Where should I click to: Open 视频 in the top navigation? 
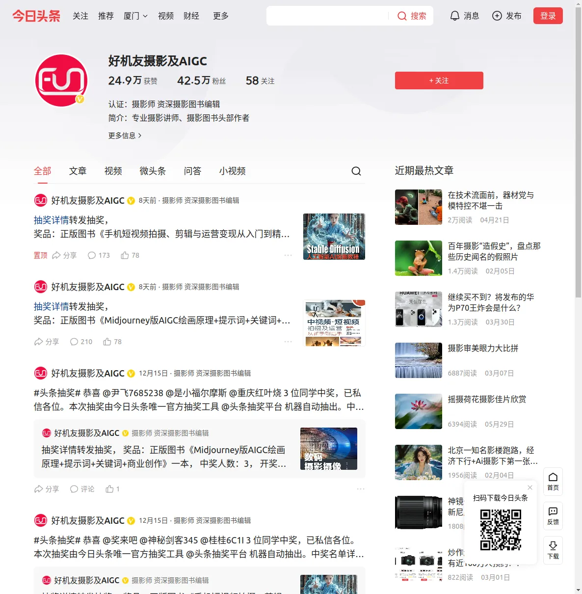(x=166, y=16)
